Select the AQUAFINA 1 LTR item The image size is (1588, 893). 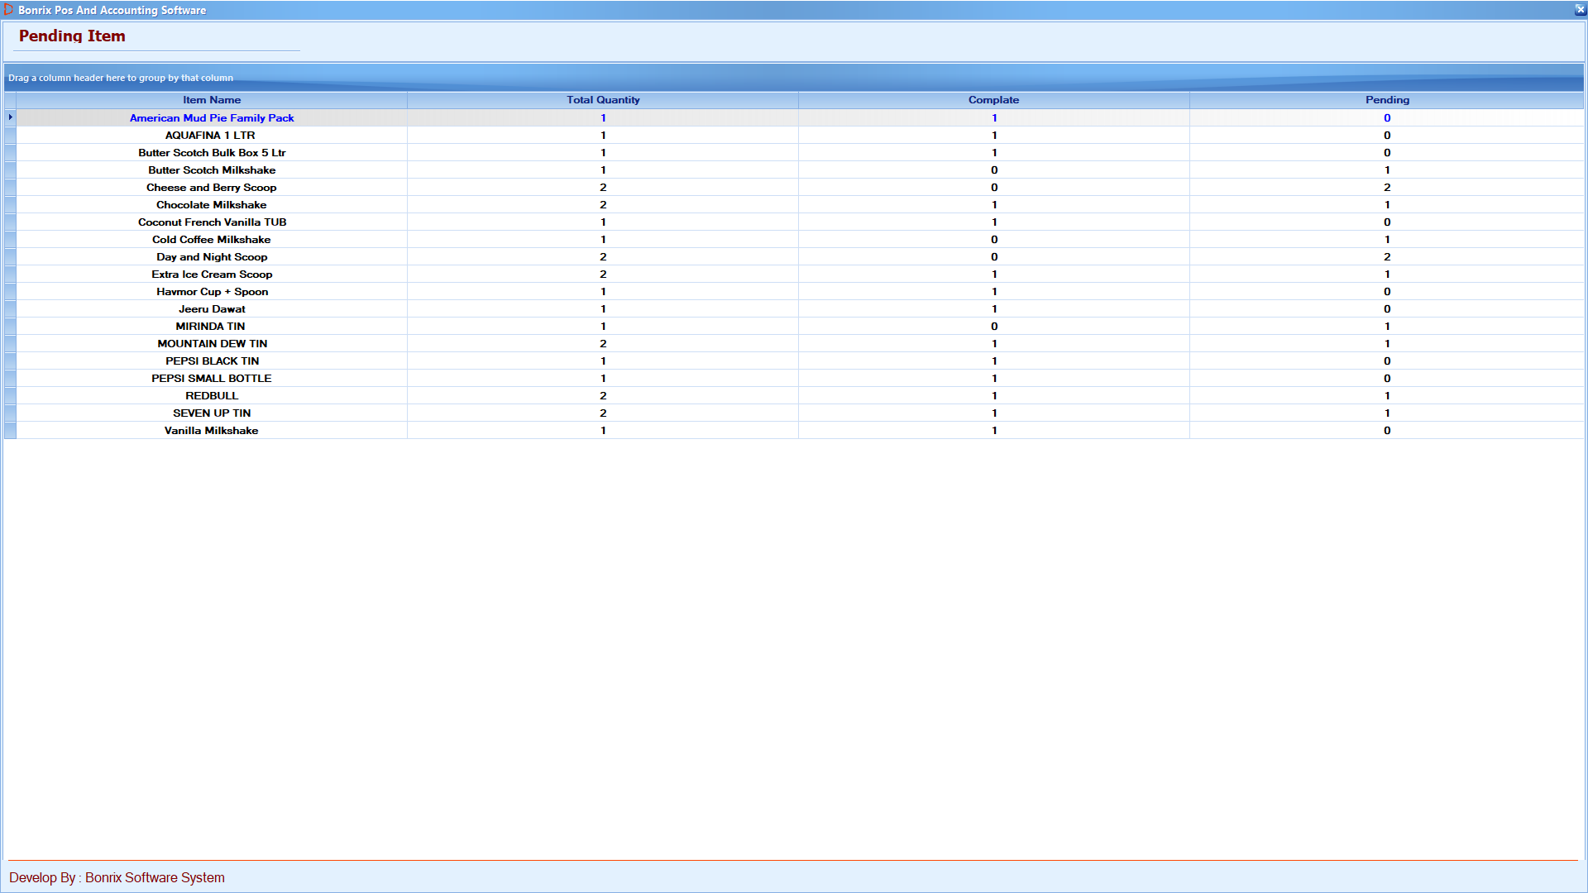(x=210, y=136)
